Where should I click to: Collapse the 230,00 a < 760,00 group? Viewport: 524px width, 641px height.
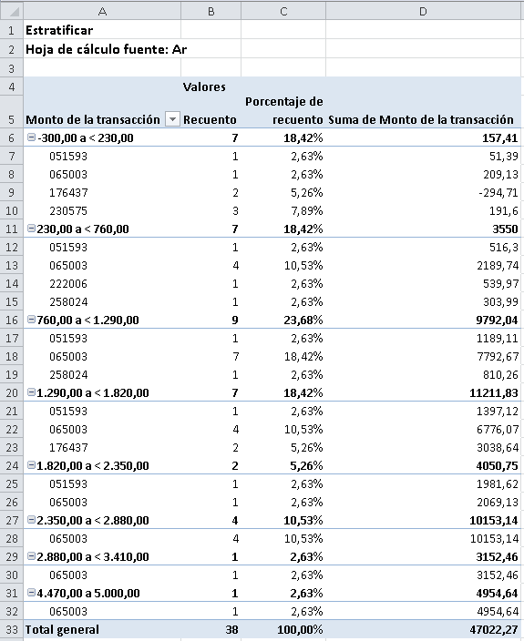click(x=31, y=229)
